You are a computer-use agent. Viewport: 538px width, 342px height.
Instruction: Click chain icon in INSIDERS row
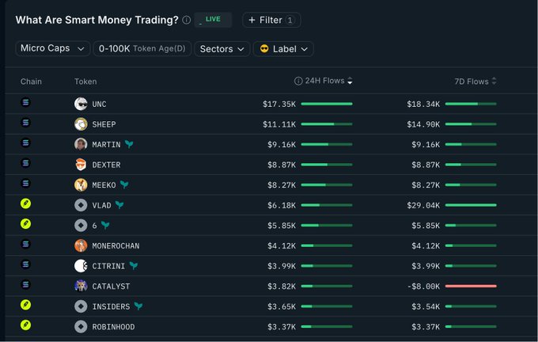pyautogui.click(x=26, y=305)
